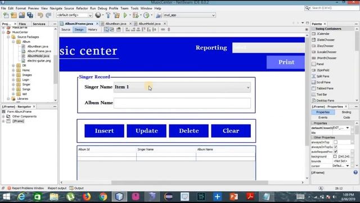The image size is (360, 203).
Task: Click the blue help icon in Properties
Action: 355,172
